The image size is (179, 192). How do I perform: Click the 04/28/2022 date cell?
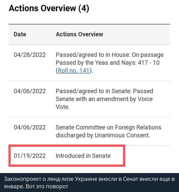tap(30, 55)
